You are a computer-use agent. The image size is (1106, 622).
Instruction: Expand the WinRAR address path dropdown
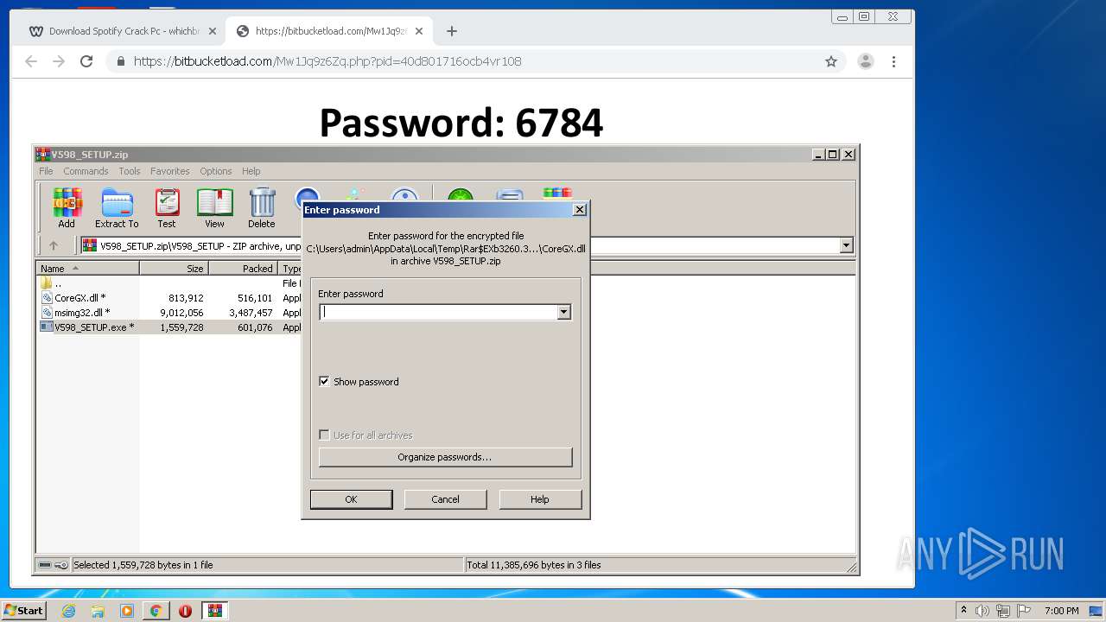pyautogui.click(x=846, y=245)
